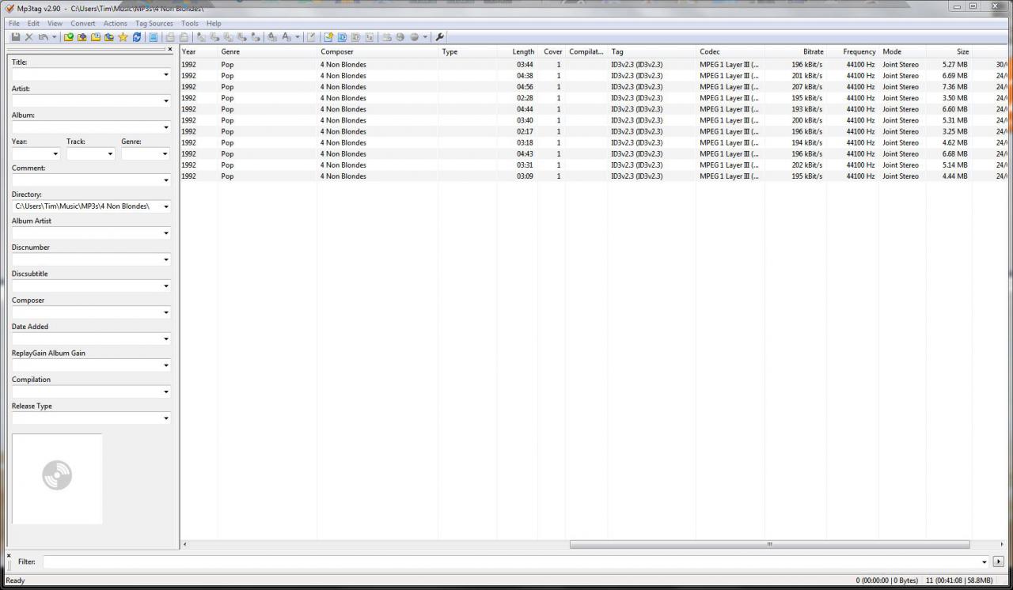Sort the list by Bitrate column header

click(x=813, y=52)
